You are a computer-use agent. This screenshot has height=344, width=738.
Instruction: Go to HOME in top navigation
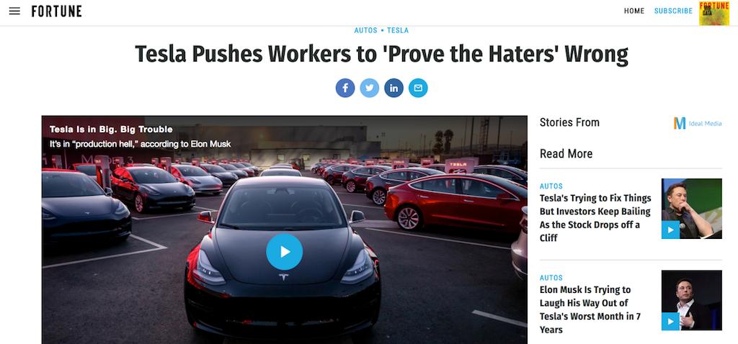pyautogui.click(x=634, y=11)
